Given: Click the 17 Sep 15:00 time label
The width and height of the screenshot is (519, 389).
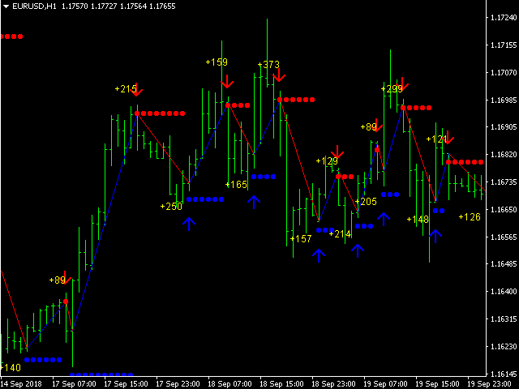Looking at the screenshot, I should (x=127, y=384).
